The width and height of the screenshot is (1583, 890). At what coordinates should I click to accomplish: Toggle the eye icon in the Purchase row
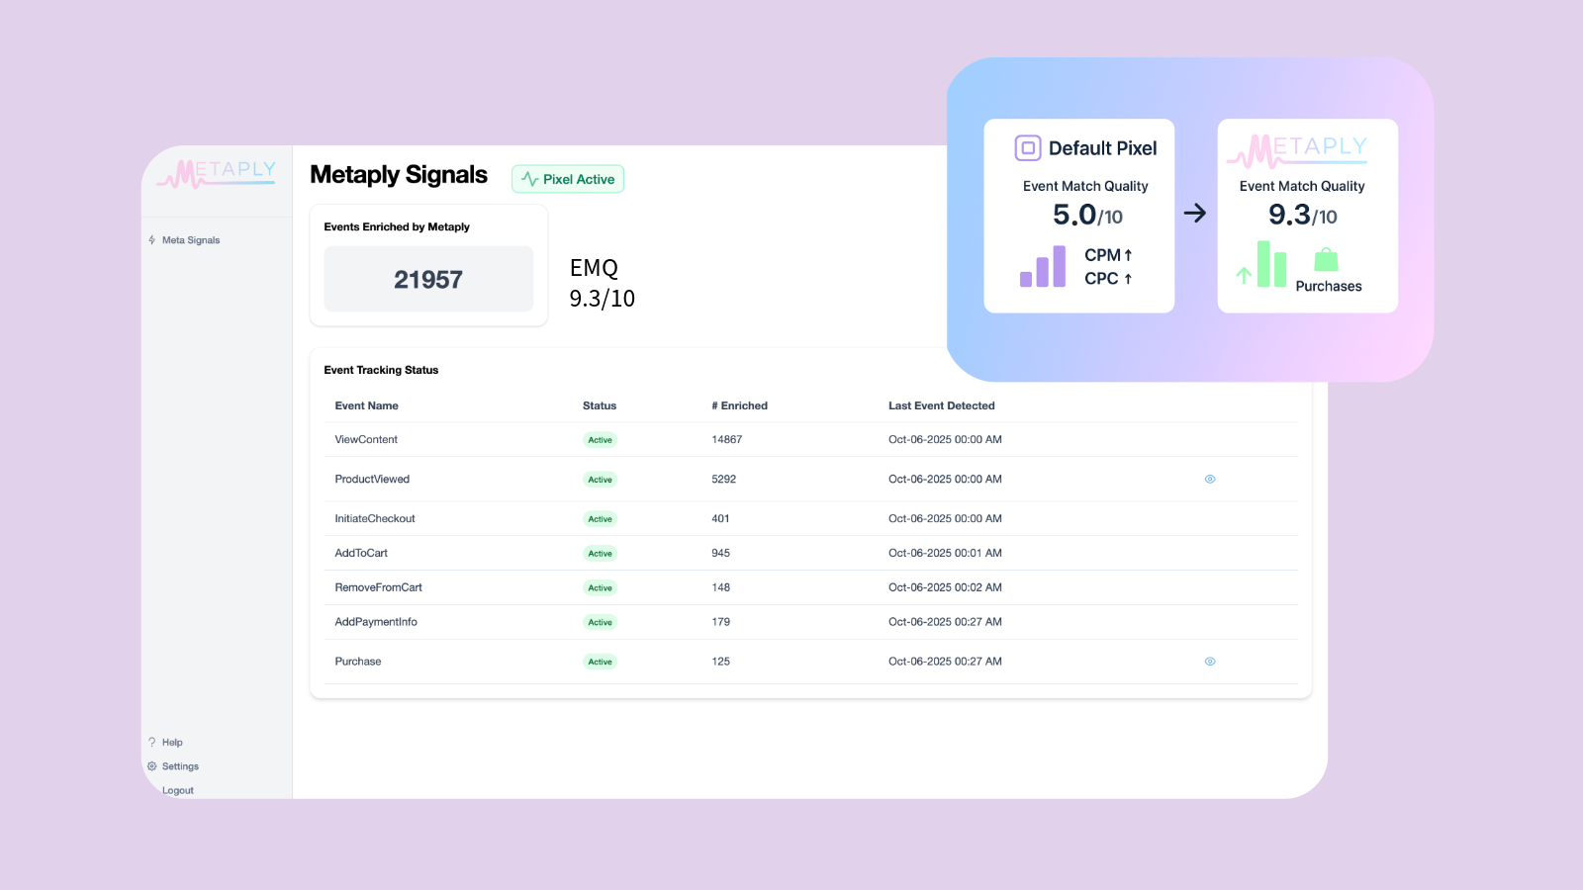[x=1210, y=662]
